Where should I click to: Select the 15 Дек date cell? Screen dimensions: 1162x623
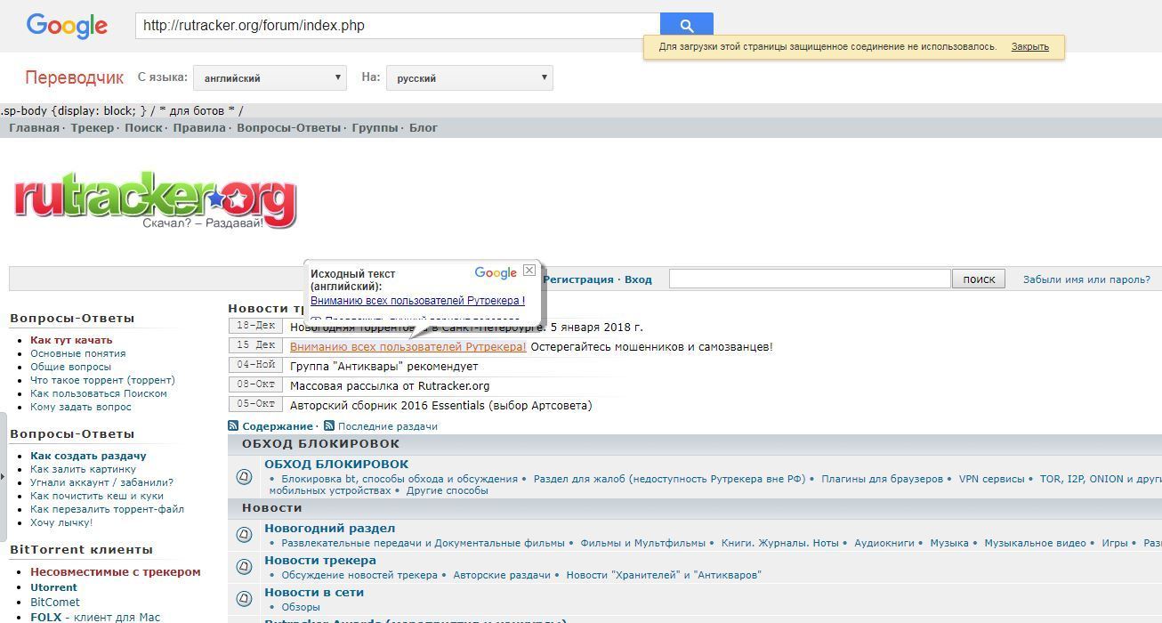255,345
